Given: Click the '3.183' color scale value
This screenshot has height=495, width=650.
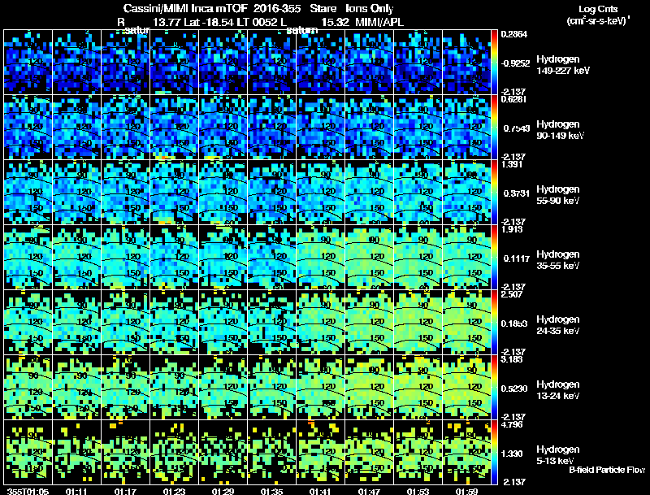Looking at the screenshot, I should (512, 359).
